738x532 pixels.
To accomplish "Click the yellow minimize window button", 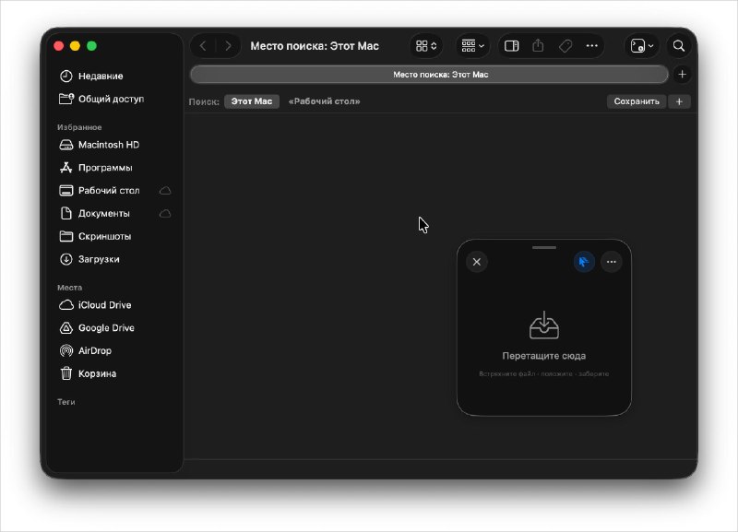I will (75, 46).
